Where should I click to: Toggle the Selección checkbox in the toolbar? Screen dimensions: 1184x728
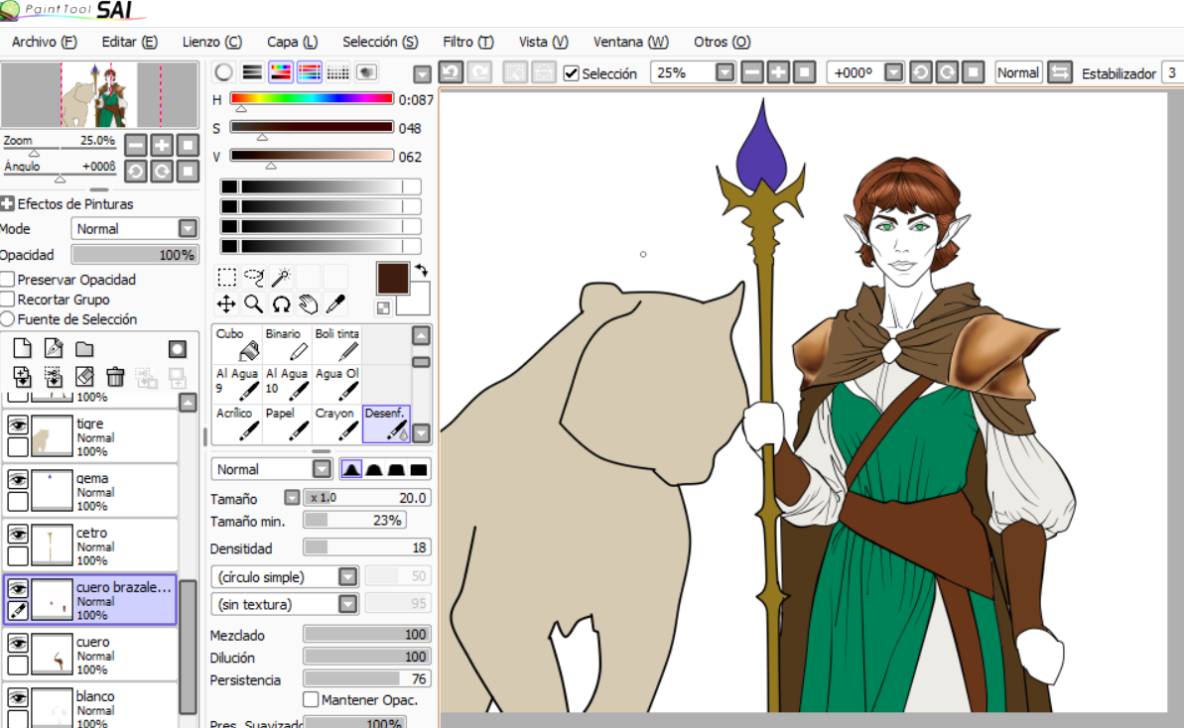pyautogui.click(x=571, y=73)
